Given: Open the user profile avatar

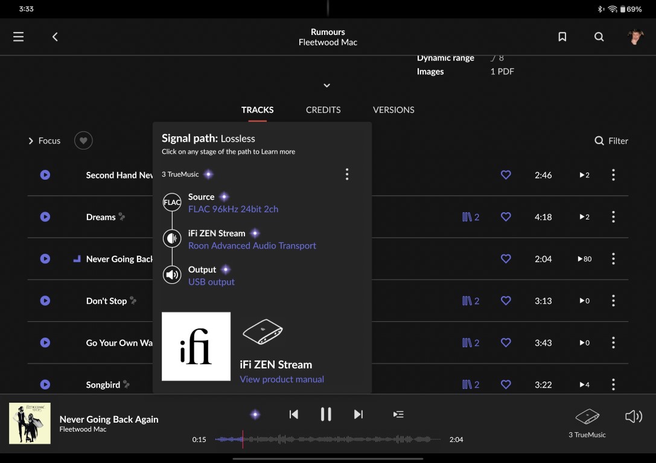Looking at the screenshot, I should pyautogui.click(x=635, y=37).
